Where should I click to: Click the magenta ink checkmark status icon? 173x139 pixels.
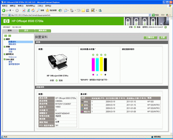coord(93,55)
